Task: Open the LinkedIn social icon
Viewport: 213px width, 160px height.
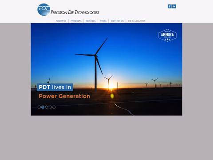Action: click(174, 6)
